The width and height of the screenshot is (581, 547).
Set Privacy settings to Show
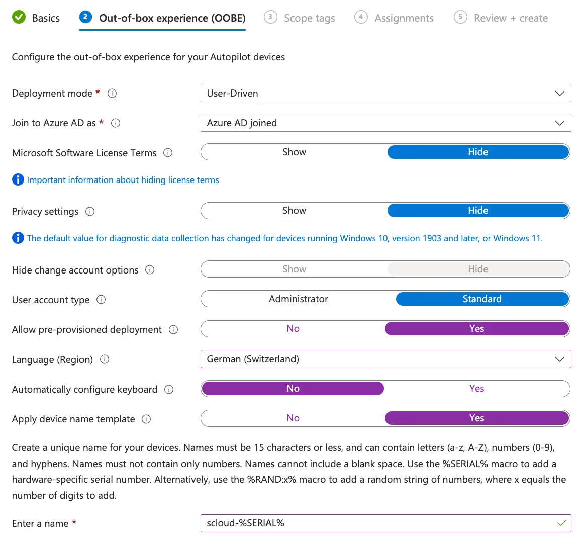[294, 211]
